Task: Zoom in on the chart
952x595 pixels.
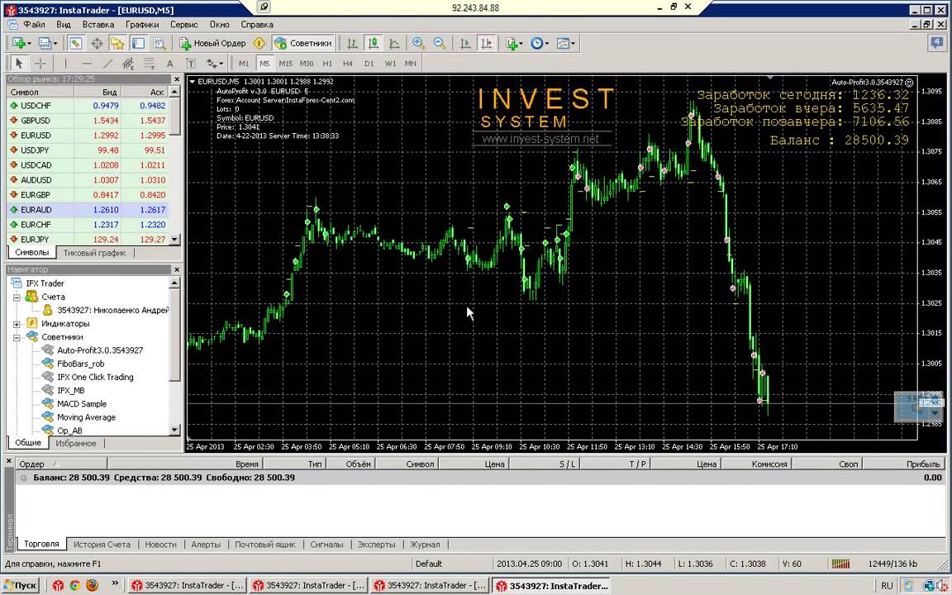Action: [x=418, y=43]
